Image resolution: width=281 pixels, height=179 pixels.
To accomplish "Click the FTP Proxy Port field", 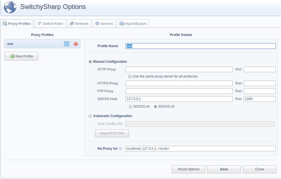I will point(260,91).
